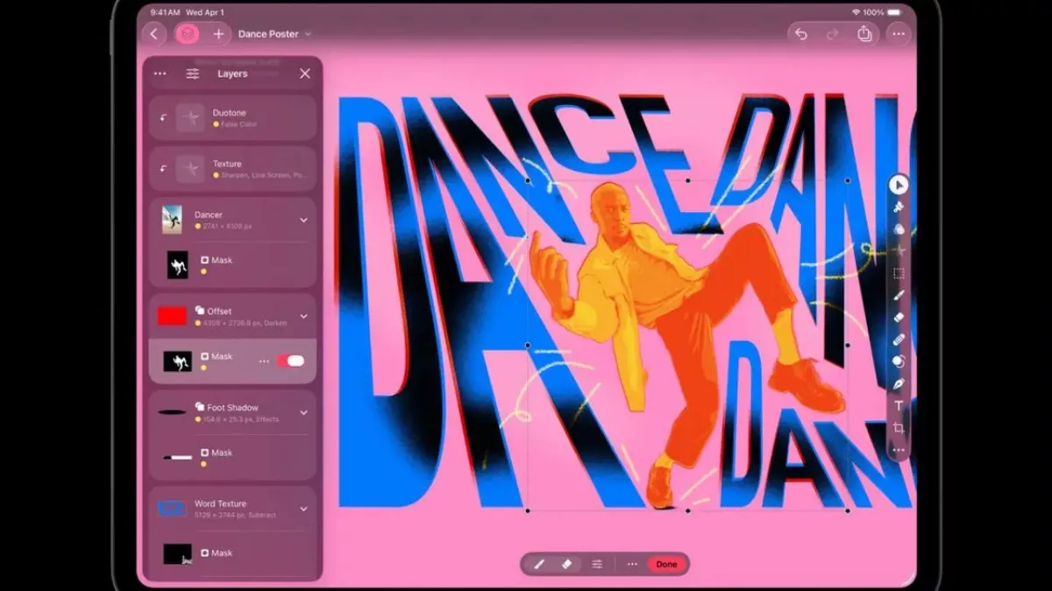Open the layers sliders settings icon

192,74
